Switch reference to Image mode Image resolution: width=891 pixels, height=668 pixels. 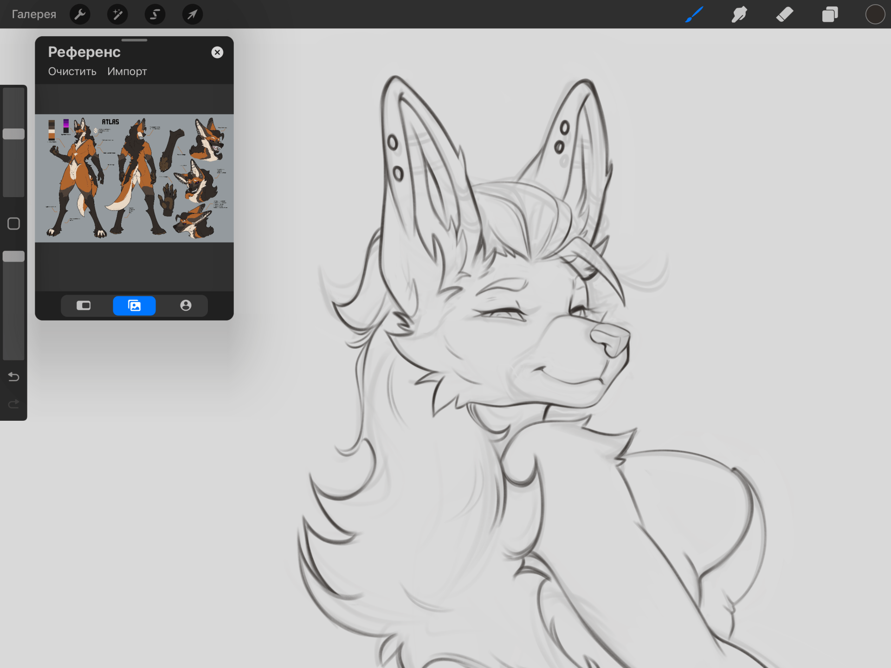tap(134, 305)
